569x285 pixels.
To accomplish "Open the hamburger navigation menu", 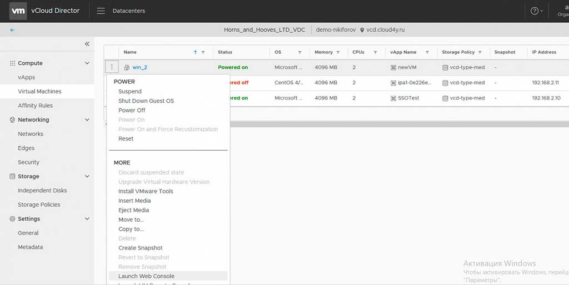I will tap(101, 11).
